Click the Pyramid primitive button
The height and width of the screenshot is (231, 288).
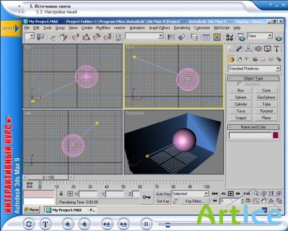tap(266, 111)
